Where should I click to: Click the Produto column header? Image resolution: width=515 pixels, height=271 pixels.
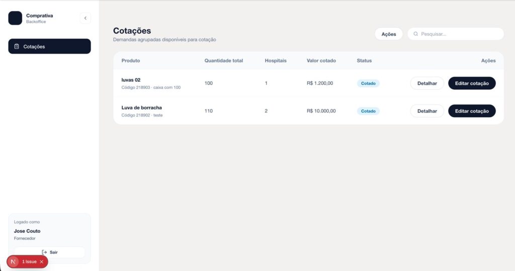[x=131, y=61]
